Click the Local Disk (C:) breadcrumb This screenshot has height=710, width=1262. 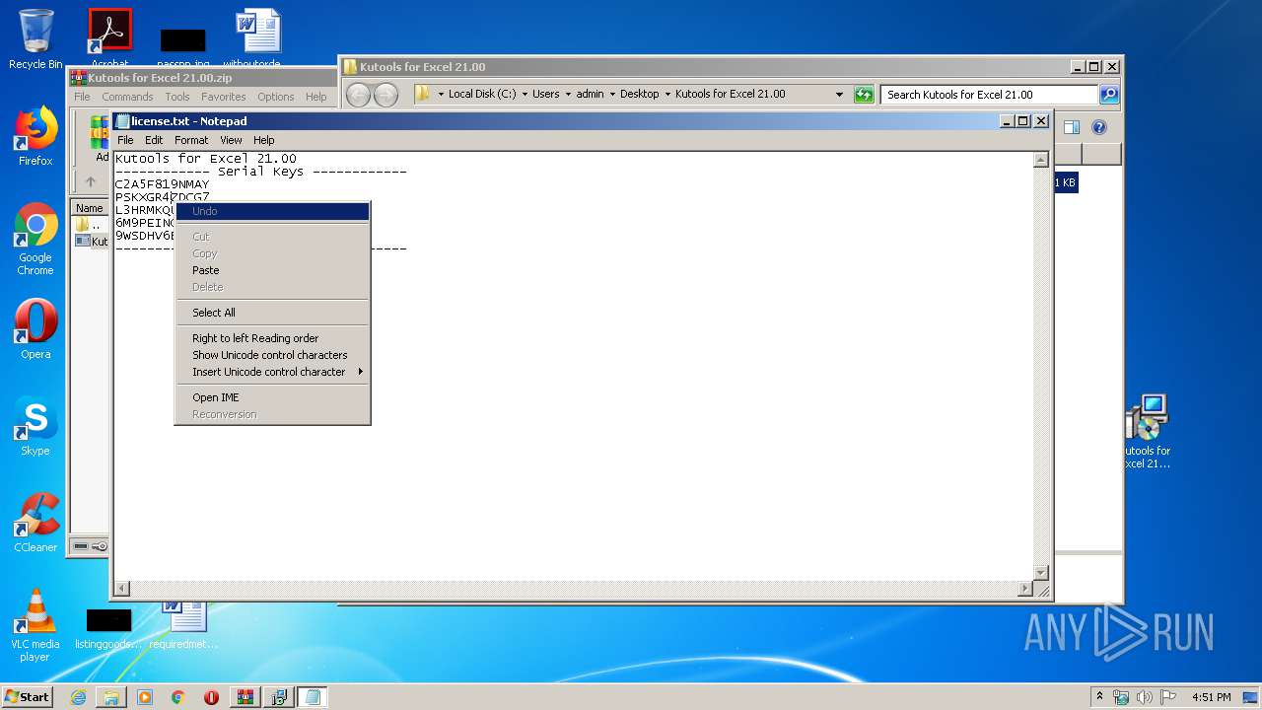(x=482, y=95)
